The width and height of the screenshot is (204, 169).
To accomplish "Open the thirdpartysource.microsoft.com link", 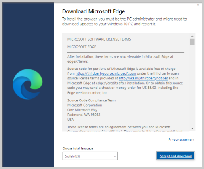I will [x=106, y=73].
